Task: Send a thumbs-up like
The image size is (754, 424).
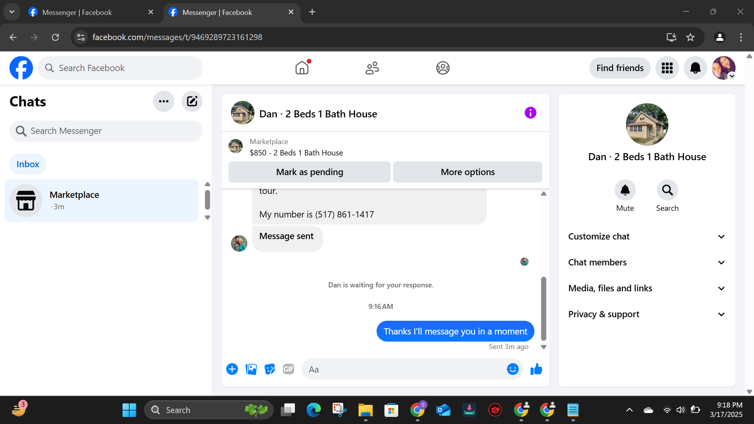Action: [536, 369]
